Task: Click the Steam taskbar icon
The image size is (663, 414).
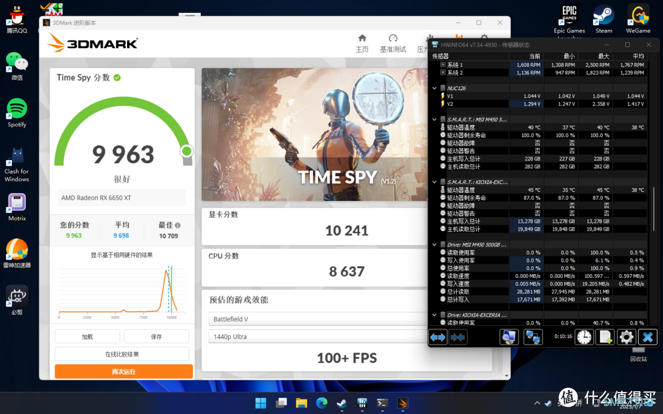Action: pos(342,403)
